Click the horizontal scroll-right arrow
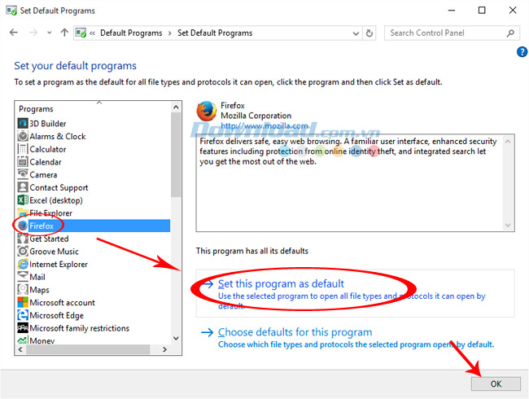 pyautogui.click(x=164, y=349)
